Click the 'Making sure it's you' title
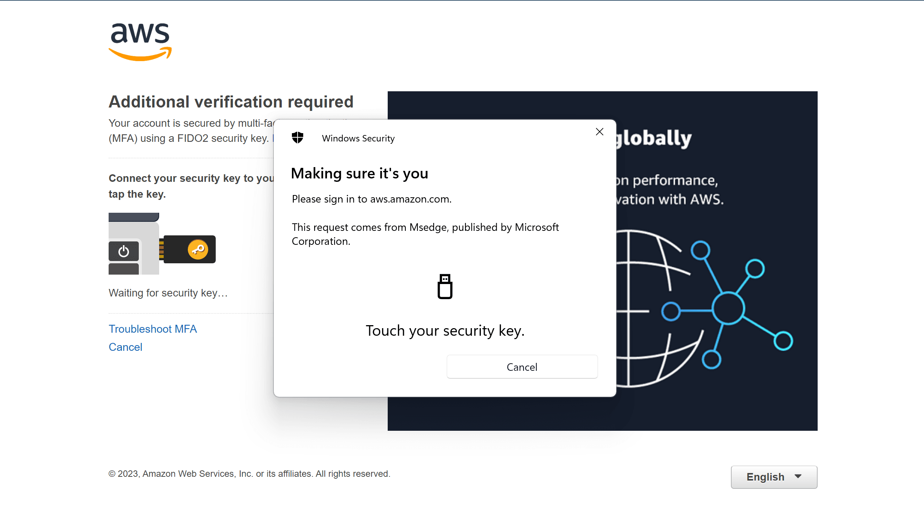 tap(360, 174)
